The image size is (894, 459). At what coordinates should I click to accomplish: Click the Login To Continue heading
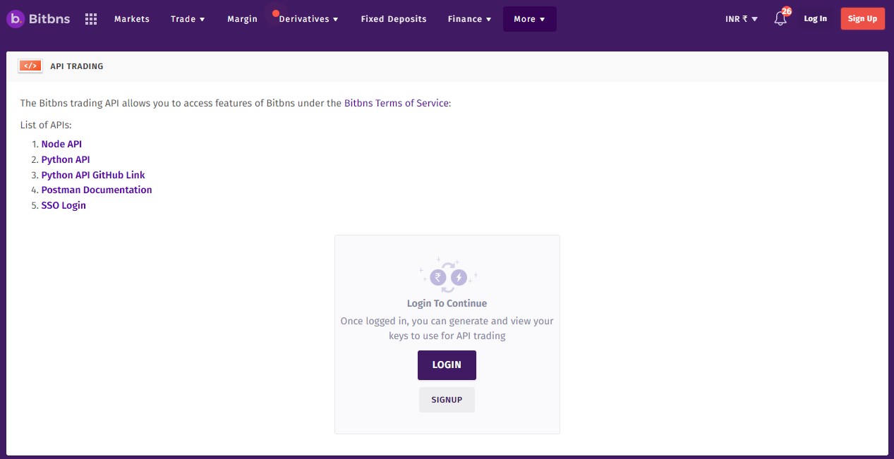(x=447, y=303)
